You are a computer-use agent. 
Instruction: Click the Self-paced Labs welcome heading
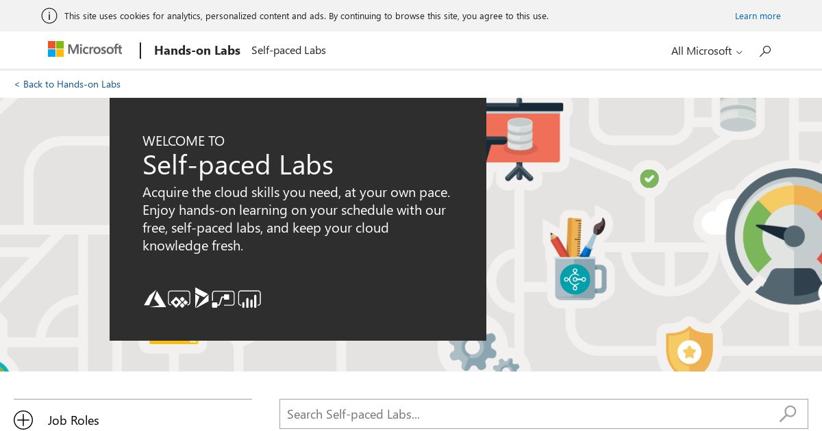238,165
